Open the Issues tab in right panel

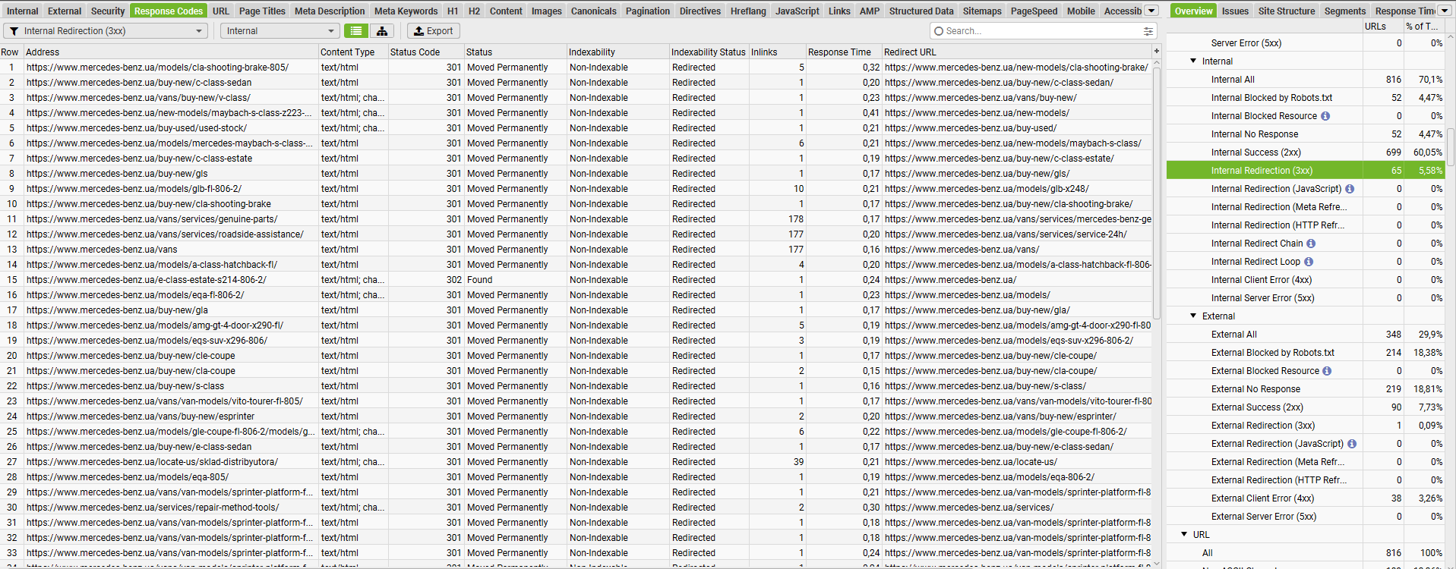tap(1235, 11)
